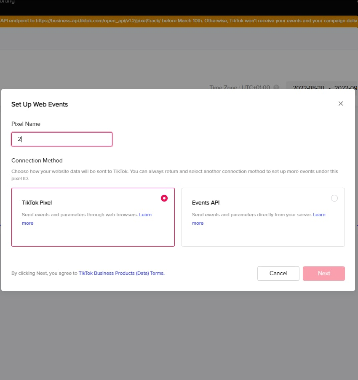Click the Pixel Name label

26,124
